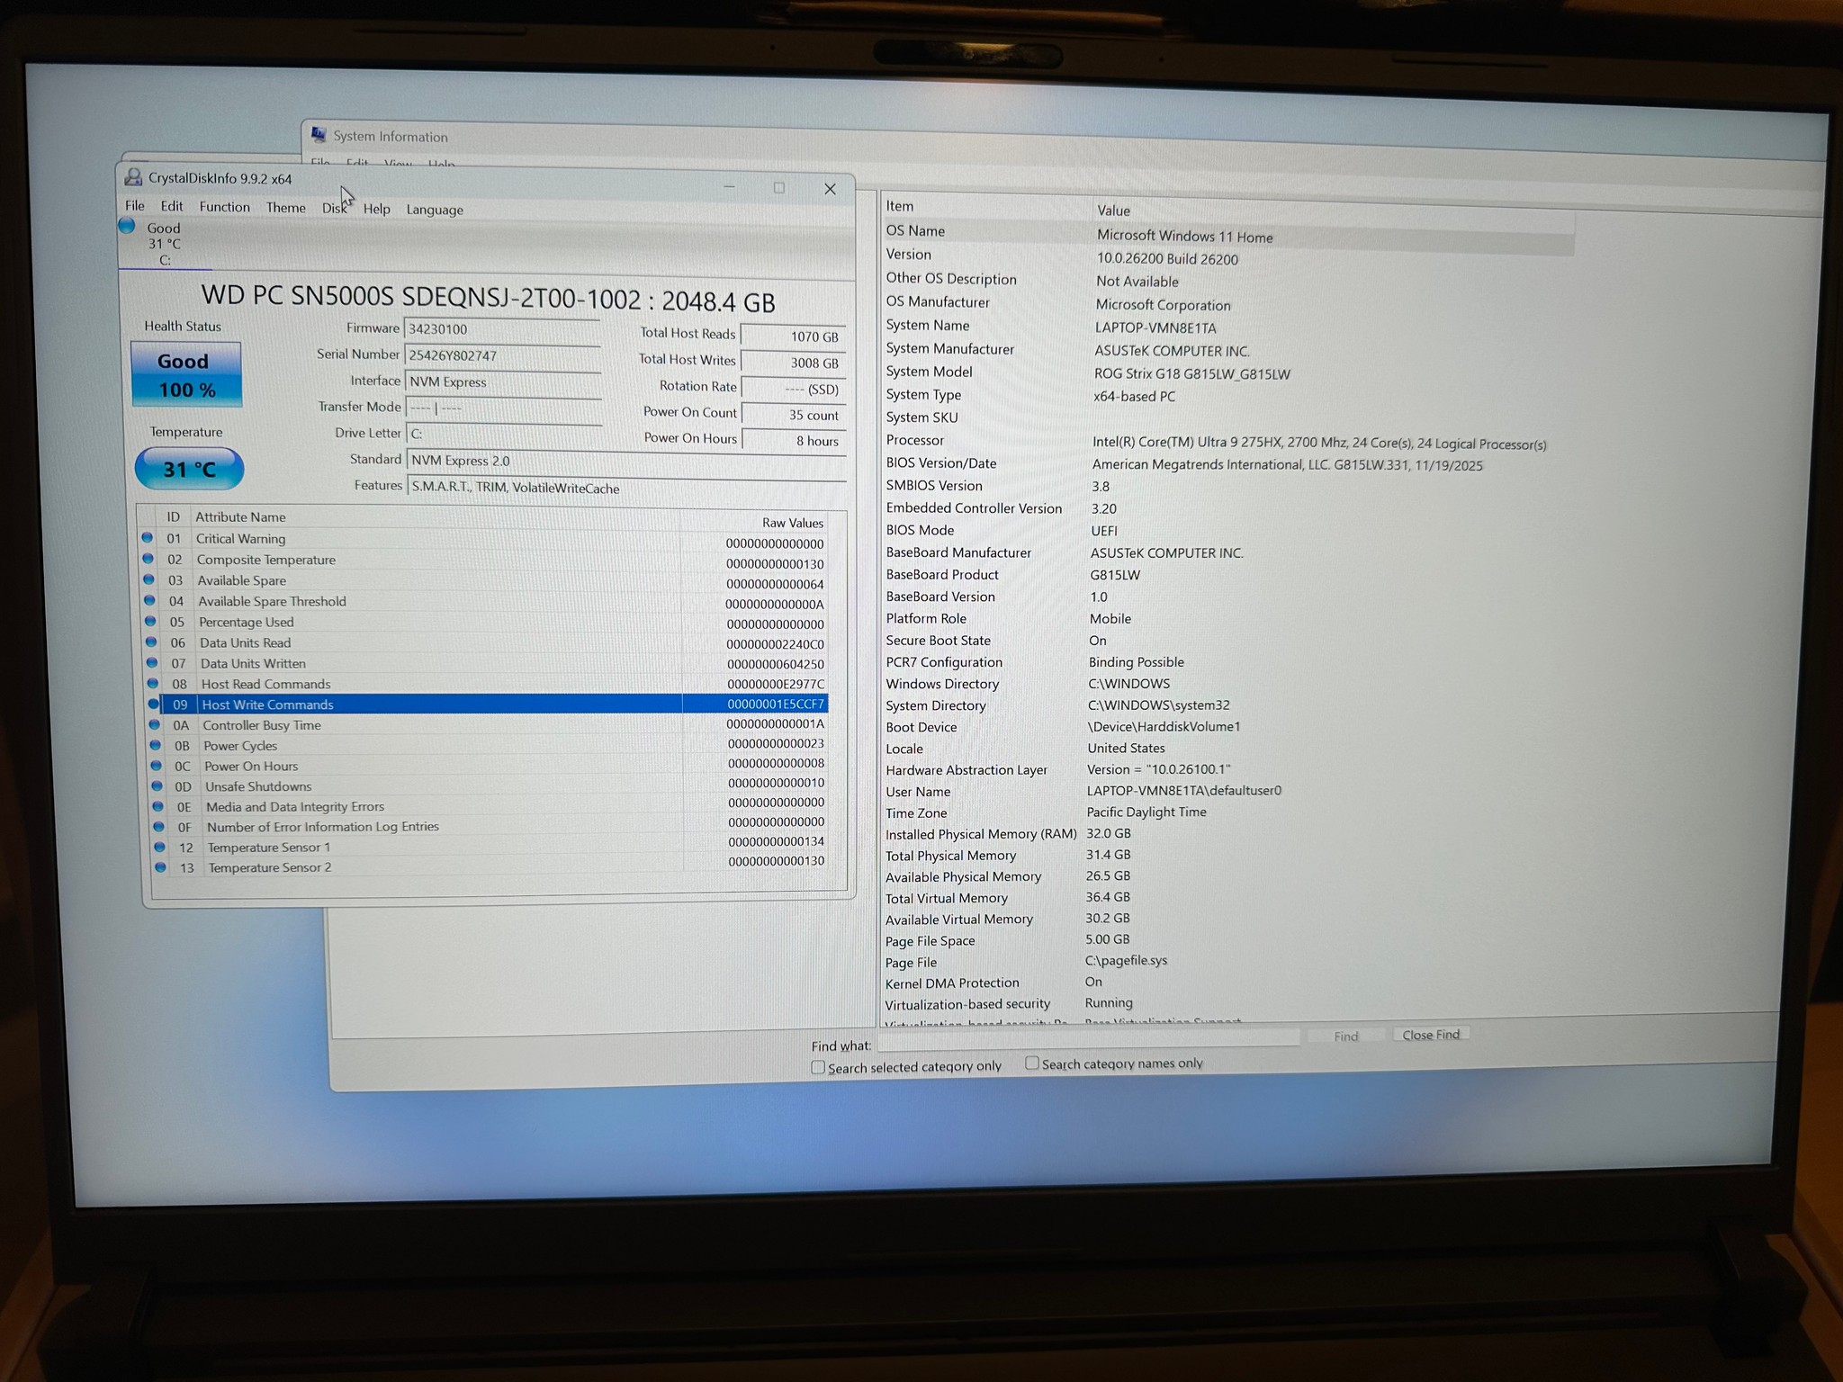
Task: Click the CrystalDiskInfo title bar app icon
Action: click(133, 177)
